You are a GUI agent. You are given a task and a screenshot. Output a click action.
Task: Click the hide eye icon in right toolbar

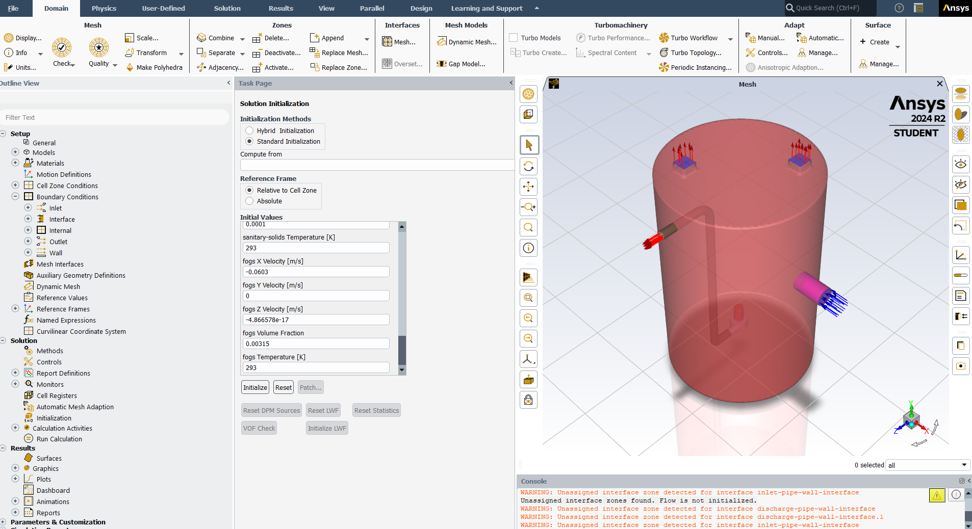(x=961, y=184)
